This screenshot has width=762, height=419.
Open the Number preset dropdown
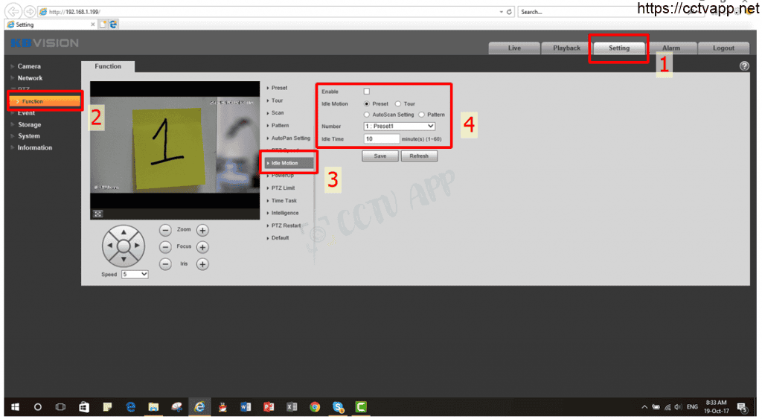click(x=400, y=127)
